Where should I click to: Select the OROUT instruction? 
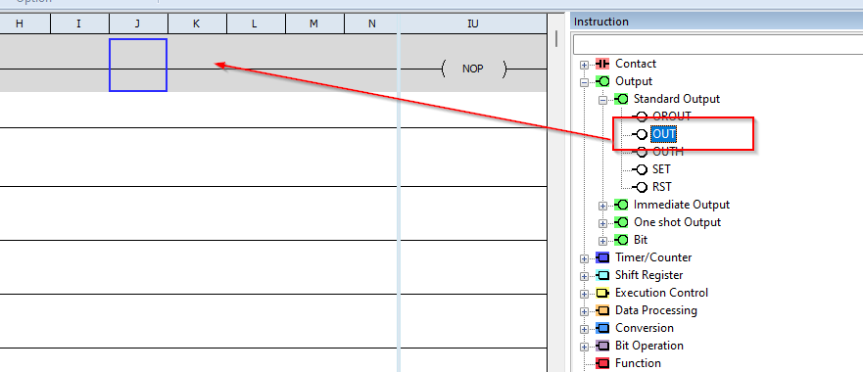[x=671, y=116]
